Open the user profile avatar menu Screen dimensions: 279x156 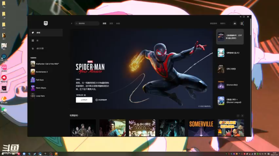click(x=242, y=23)
